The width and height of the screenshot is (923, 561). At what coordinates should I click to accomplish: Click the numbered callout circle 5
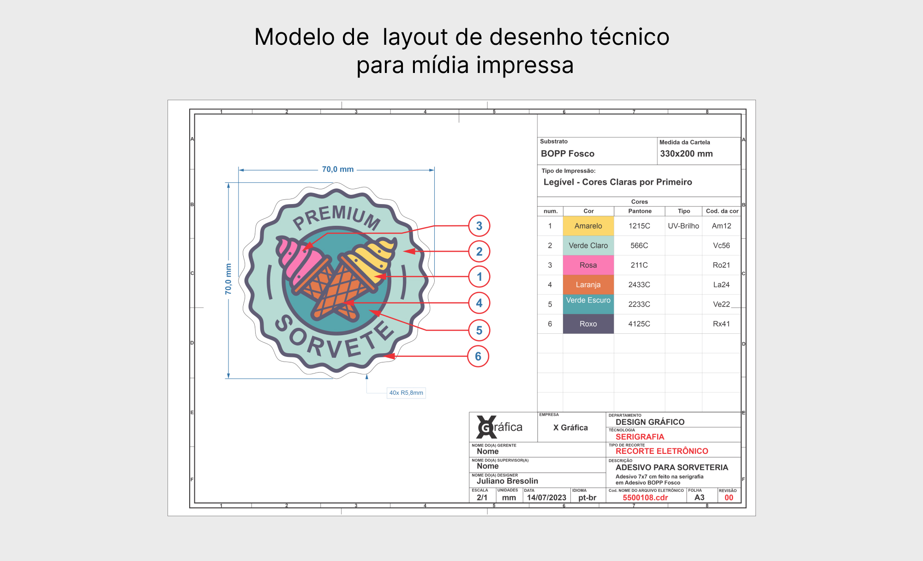[x=479, y=330]
